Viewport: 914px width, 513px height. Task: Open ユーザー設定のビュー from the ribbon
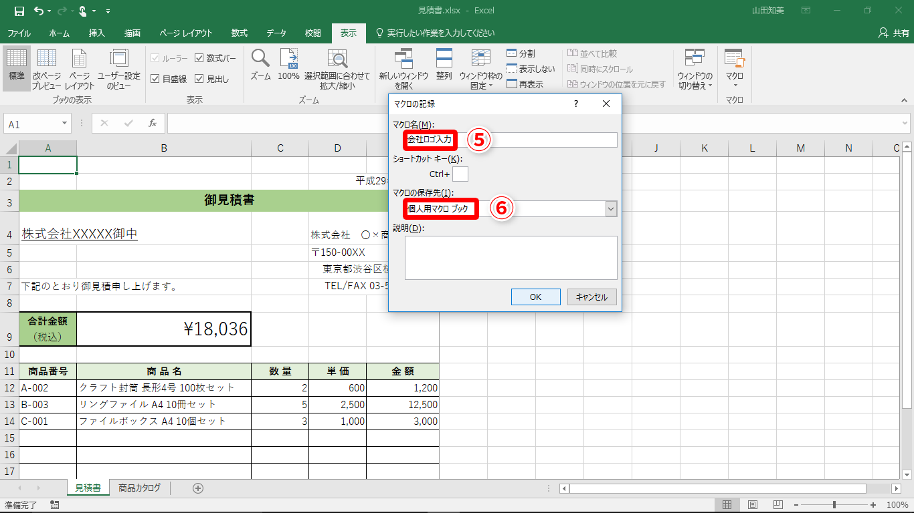(x=119, y=68)
